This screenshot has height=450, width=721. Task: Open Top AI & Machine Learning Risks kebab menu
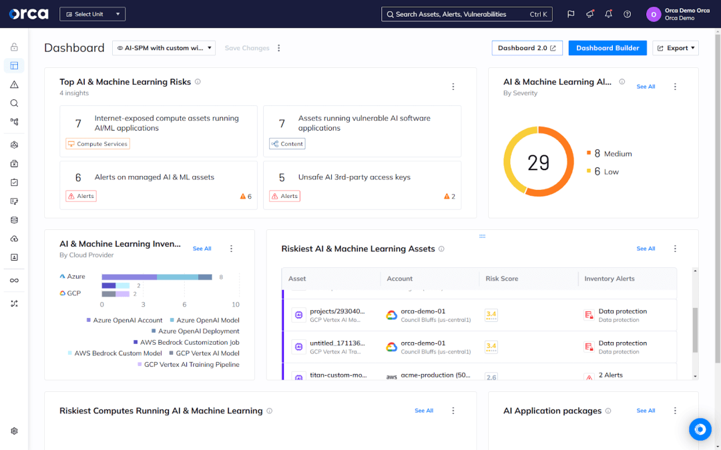tap(453, 87)
